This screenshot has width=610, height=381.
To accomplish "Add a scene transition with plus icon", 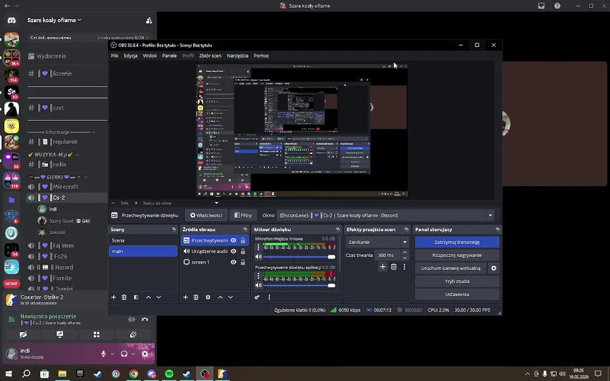I will pyautogui.click(x=382, y=267).
